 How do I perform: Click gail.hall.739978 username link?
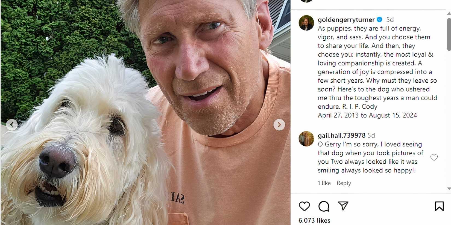coord(341,135)
